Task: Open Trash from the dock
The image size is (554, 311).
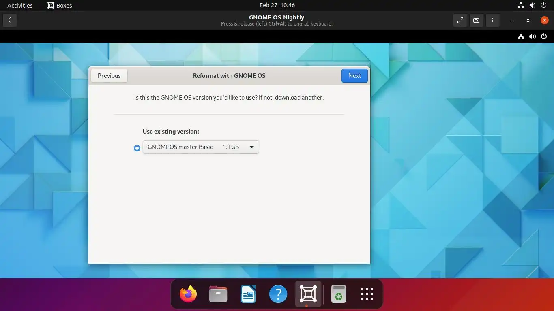Action: [338, 294]
